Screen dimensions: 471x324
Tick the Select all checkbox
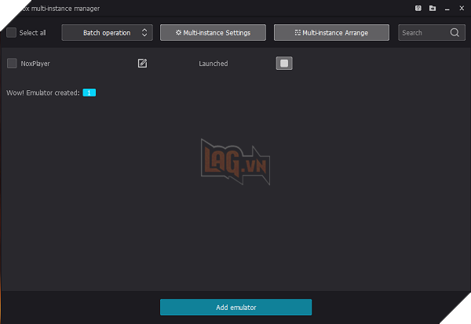point(11,33)
